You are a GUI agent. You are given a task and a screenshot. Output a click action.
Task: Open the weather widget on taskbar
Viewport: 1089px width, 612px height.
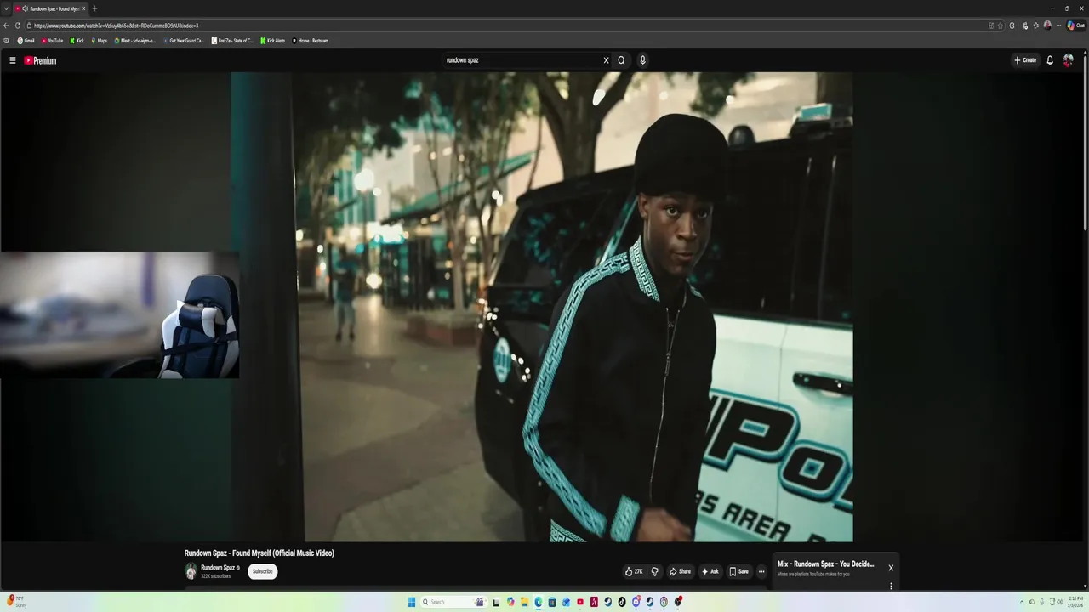coord(17,602)
